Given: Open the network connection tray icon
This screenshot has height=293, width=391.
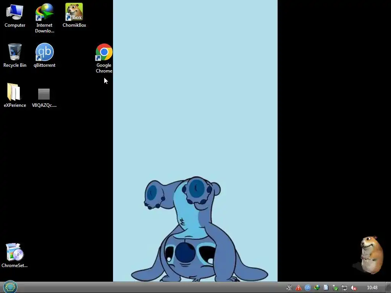Looking at the screenshot, I should coord(344,288).
